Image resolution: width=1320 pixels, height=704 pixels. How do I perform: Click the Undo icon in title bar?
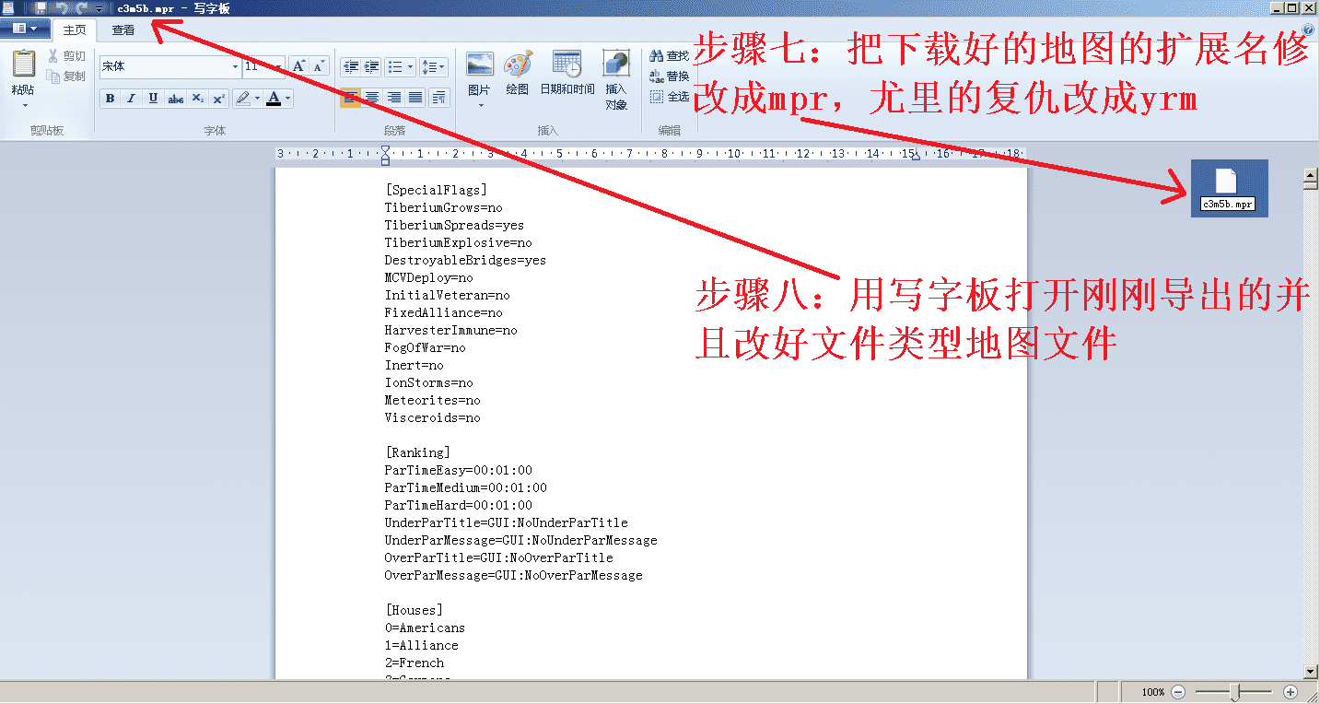click(62, 8)
